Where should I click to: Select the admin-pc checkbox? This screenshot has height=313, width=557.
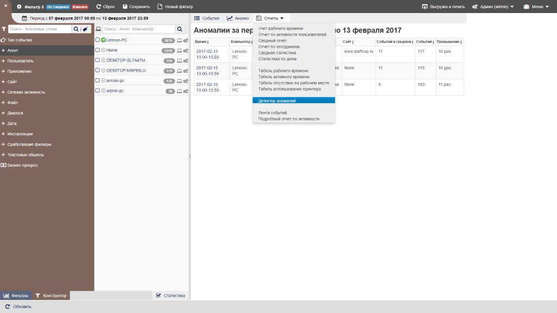click(x=97, y=91)
